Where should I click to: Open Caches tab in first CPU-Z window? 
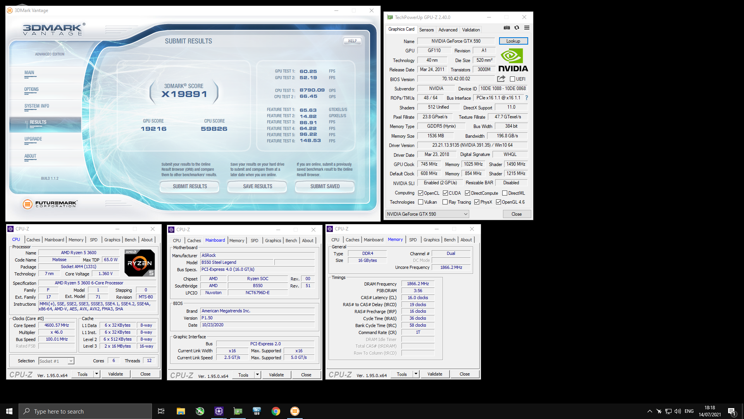33,240
